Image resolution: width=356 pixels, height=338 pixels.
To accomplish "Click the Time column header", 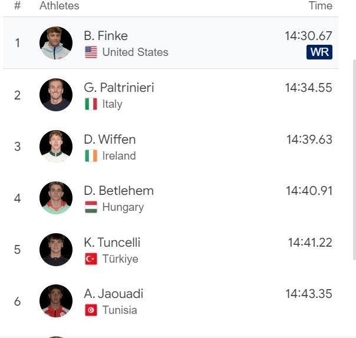I will pyautogui.click(x=321, y=6).
